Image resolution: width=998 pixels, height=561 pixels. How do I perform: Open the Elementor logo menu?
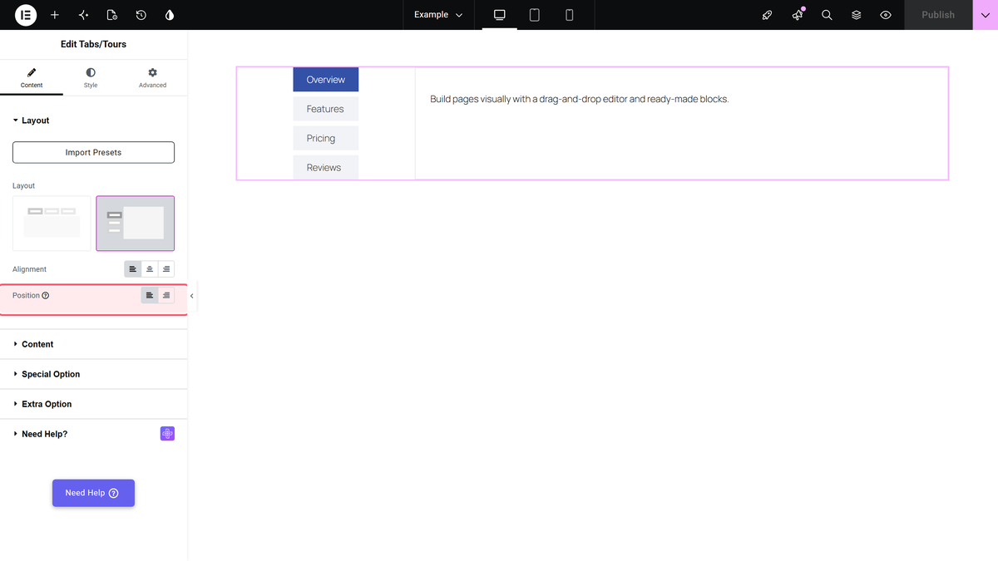pos(26,15)
